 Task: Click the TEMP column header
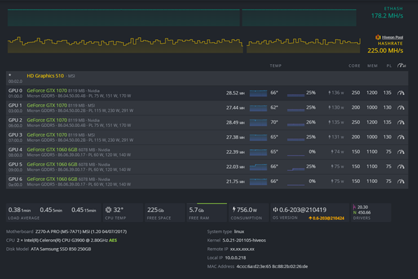276,66
